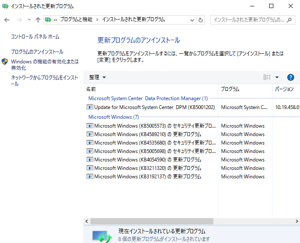Click the title bar window icon

[5, 6]
